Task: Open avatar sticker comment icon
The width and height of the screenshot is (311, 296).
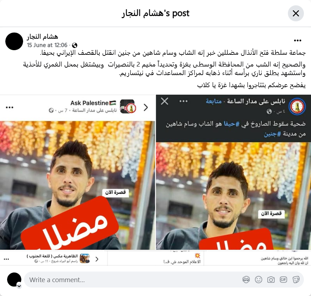Action: [246, 280]
